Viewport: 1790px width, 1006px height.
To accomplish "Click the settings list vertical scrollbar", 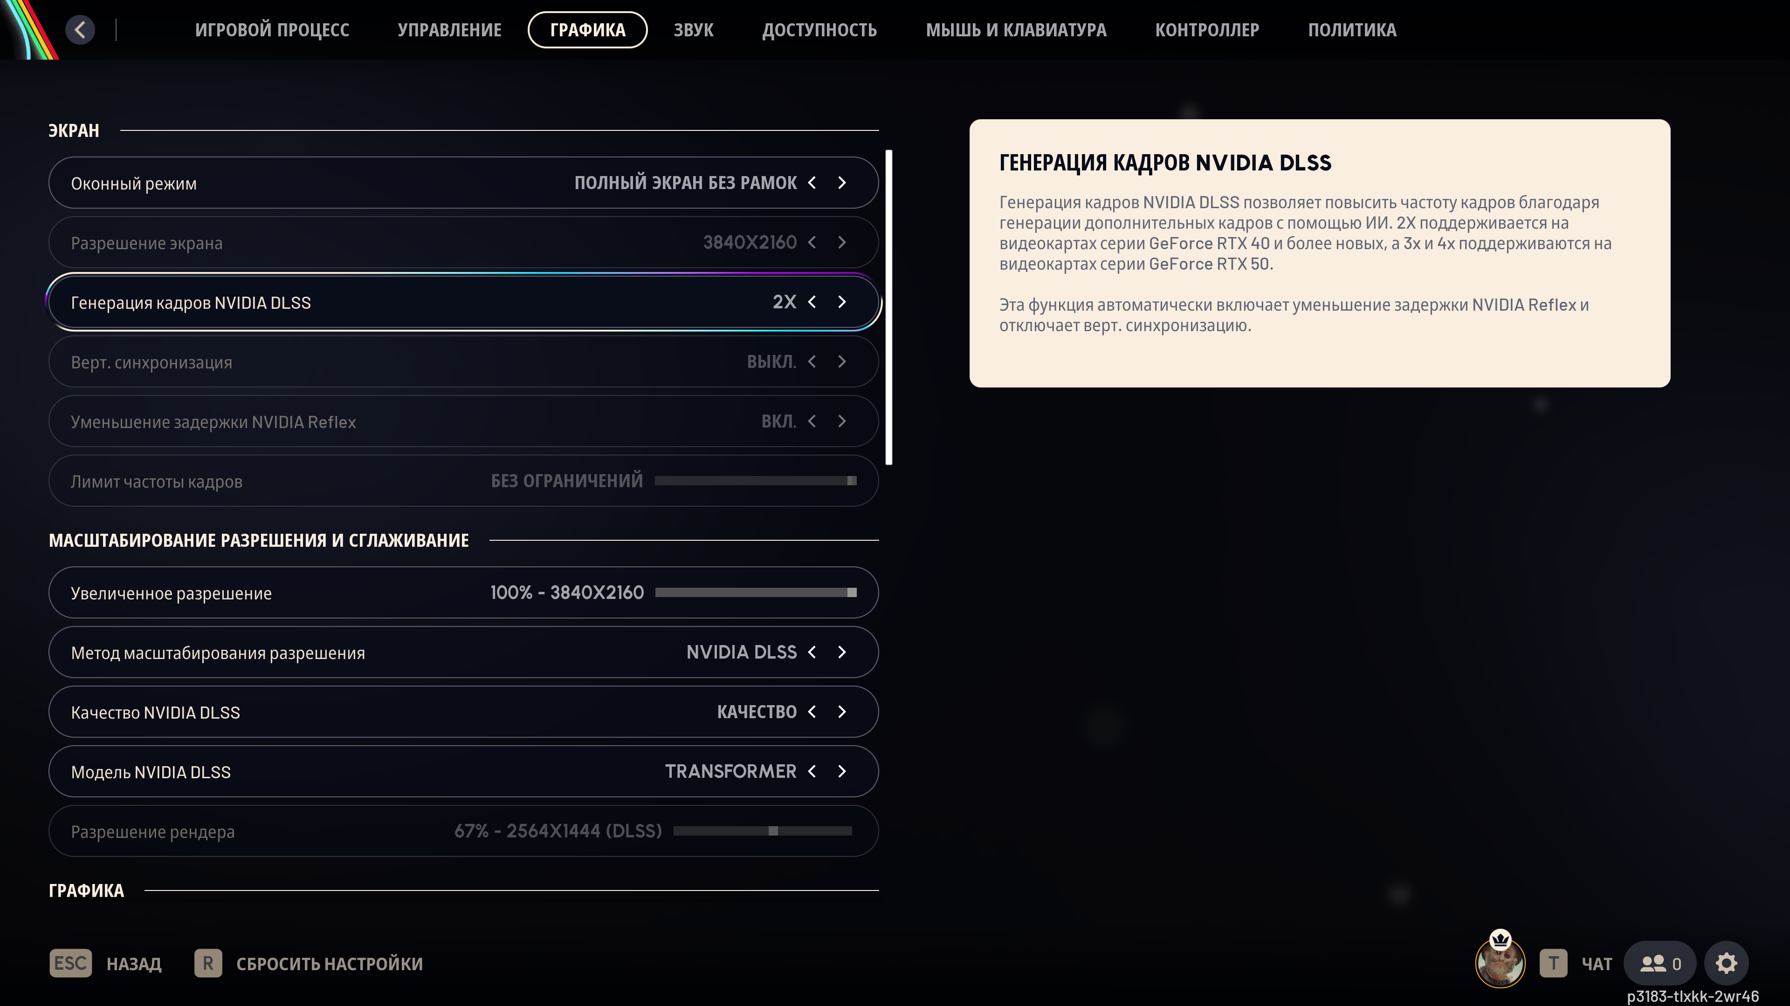I will [889, 307].
